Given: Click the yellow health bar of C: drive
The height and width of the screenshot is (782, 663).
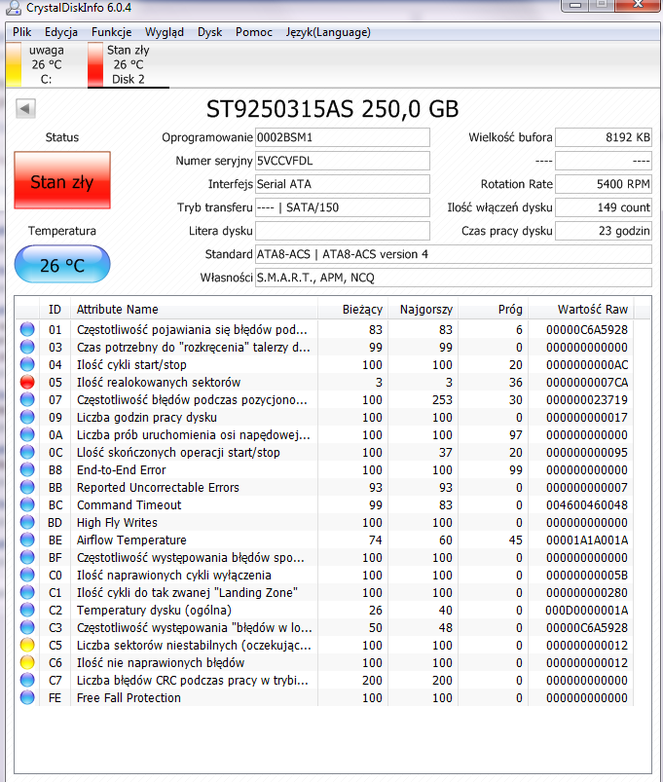Looking at the screenshot, I should (x=14, y=64).
